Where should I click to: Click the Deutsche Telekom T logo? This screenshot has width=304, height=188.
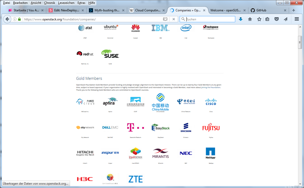point(135,127)
